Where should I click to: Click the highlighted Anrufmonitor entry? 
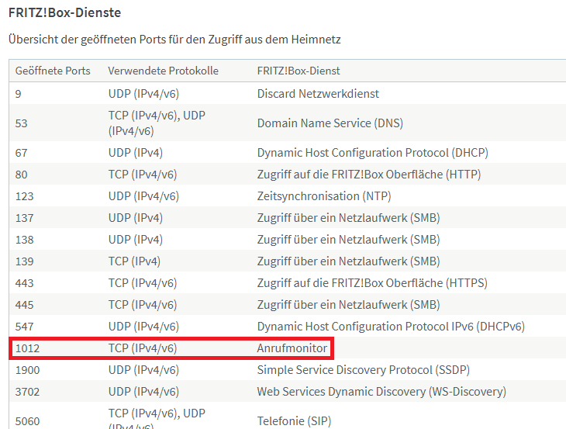[x=292, y=348]
